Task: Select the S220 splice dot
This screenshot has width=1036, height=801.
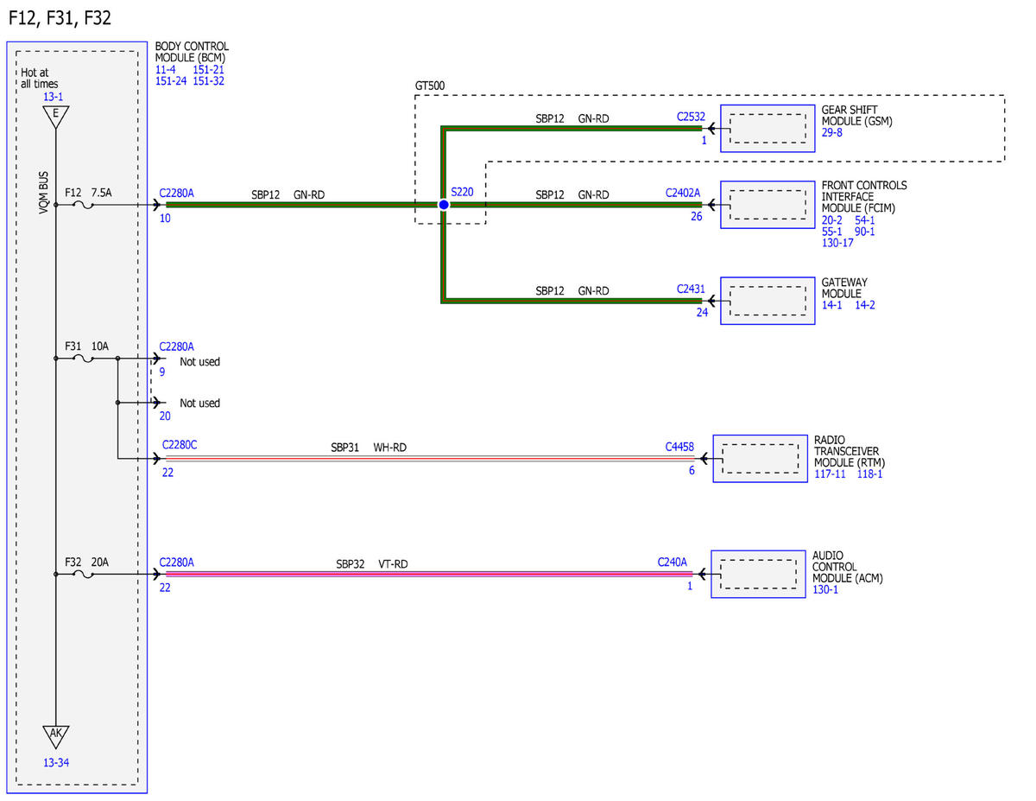Action: click(x=443, y=205)
